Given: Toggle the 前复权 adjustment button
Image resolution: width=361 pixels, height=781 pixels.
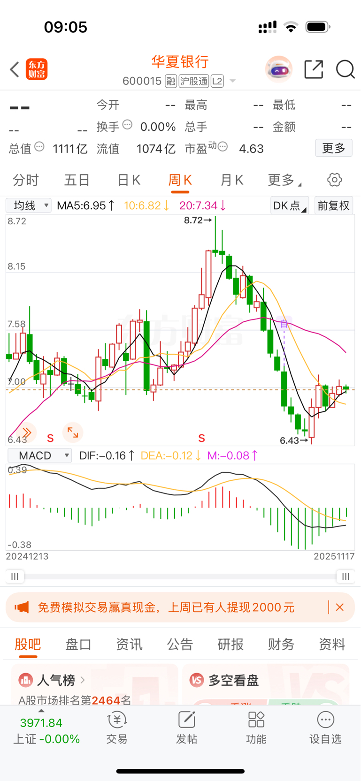Looking at the screenshot, I should [x=333, y=205].
